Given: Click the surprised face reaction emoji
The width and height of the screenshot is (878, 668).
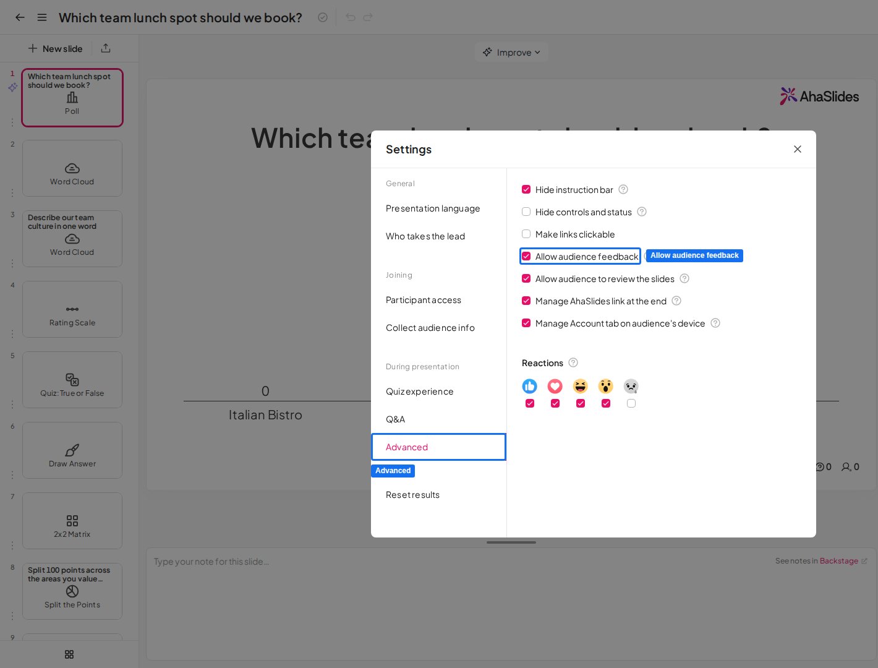Looking at the screenshot, I should tap(606, 386).
